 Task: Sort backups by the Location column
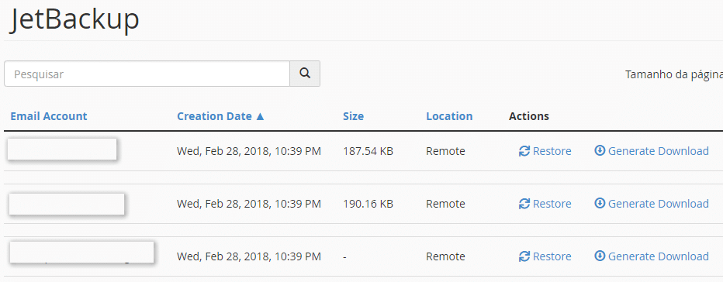[x=449, y=116]
